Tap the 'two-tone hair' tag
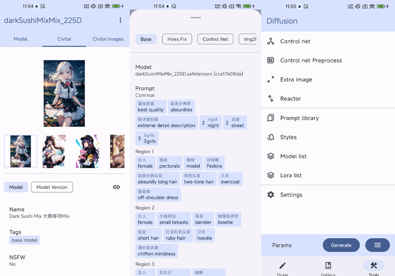Viewport: 395px width, 276px height. (x=199, y=179)
